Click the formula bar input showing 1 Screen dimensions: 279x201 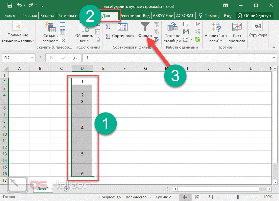[x=177, y=58]
